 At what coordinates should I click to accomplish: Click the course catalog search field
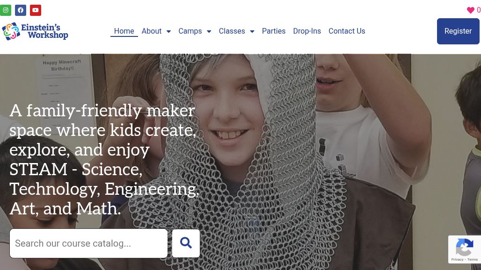pyautogui.click(x=88, y=243)
